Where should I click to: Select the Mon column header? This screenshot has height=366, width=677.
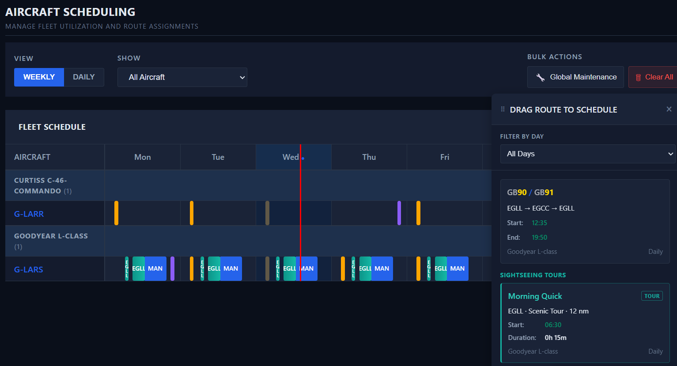[143, 157]
